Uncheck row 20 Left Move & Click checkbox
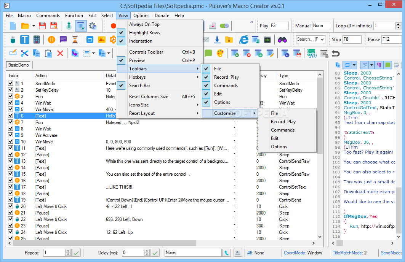The height and width of the screenshot is (262, 405). click(x=10, y=206)
